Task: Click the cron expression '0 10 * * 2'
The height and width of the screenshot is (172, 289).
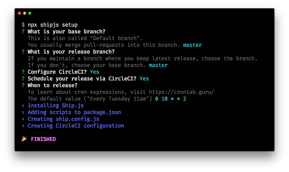Action: (170, 99)
